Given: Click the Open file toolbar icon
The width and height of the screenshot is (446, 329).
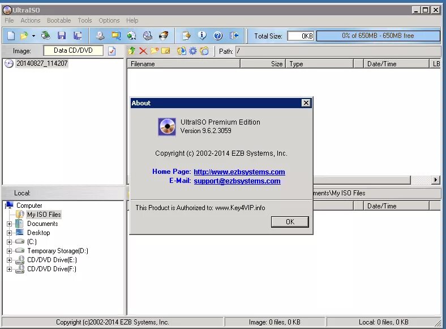Looking at the screenshot, I should point(24,36).
